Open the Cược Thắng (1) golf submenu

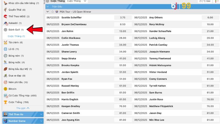[16, 36]
